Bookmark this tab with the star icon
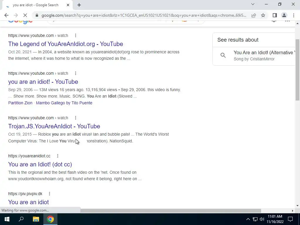 click(263, 15)
